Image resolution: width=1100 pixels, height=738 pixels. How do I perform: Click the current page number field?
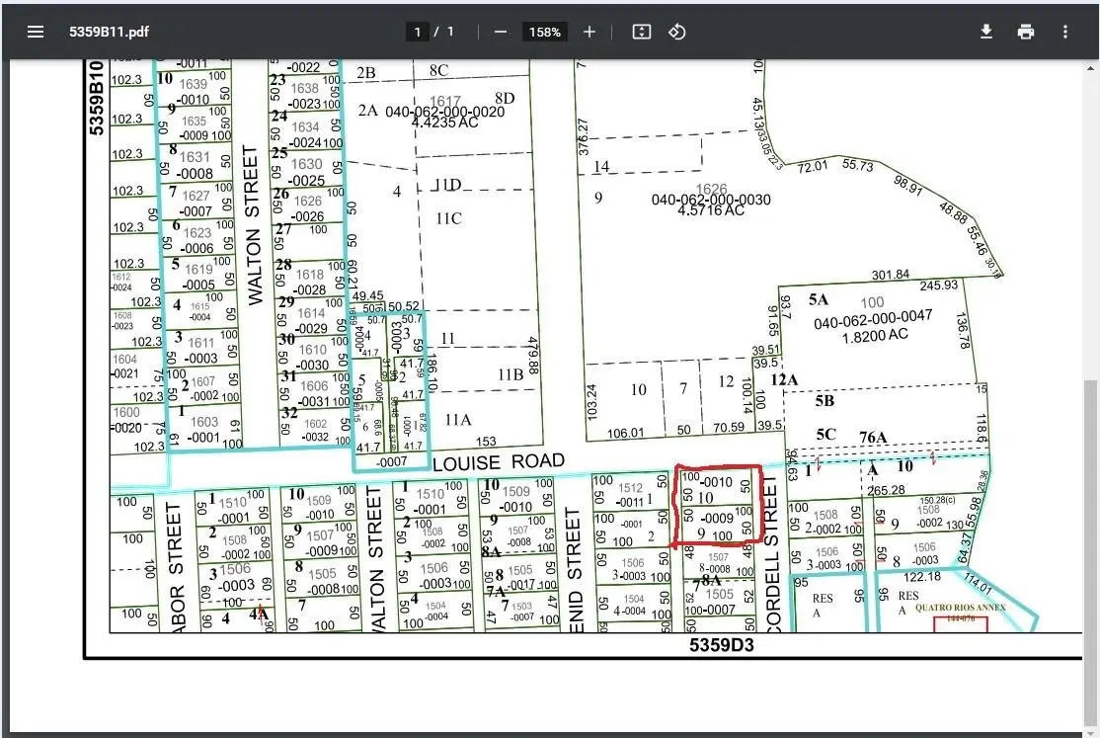point(419,32)
